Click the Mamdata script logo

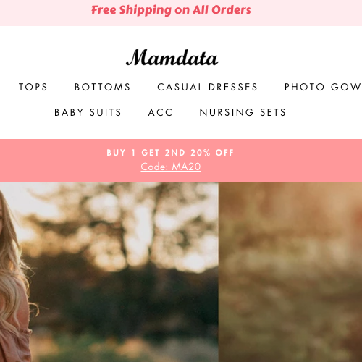point(172,57)
